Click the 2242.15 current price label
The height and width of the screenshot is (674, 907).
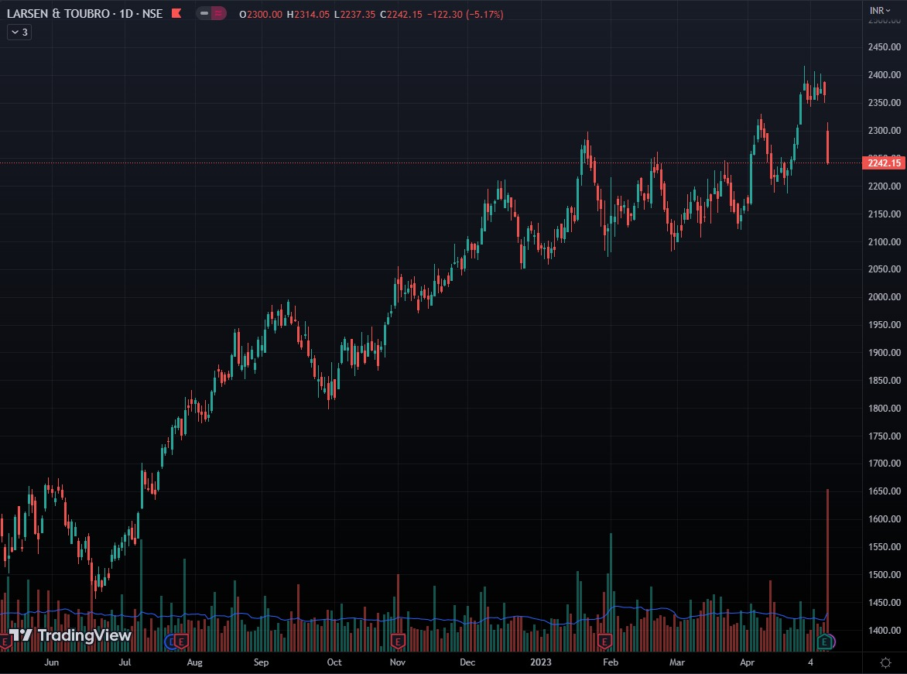coord(883,163)
